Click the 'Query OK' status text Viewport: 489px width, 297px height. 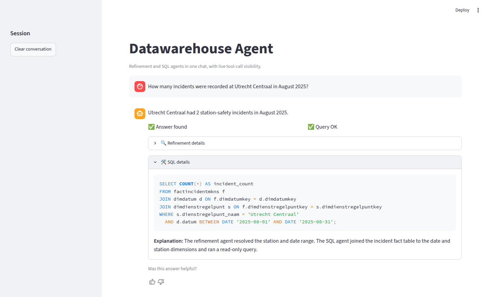[326, 127]
